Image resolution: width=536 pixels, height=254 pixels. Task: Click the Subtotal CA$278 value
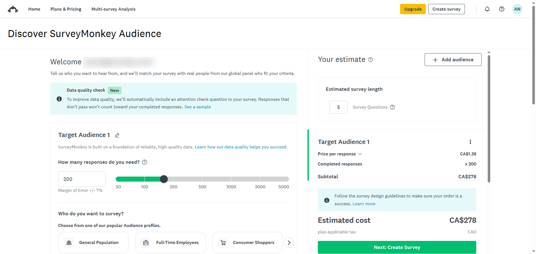(x=467, y=177)
